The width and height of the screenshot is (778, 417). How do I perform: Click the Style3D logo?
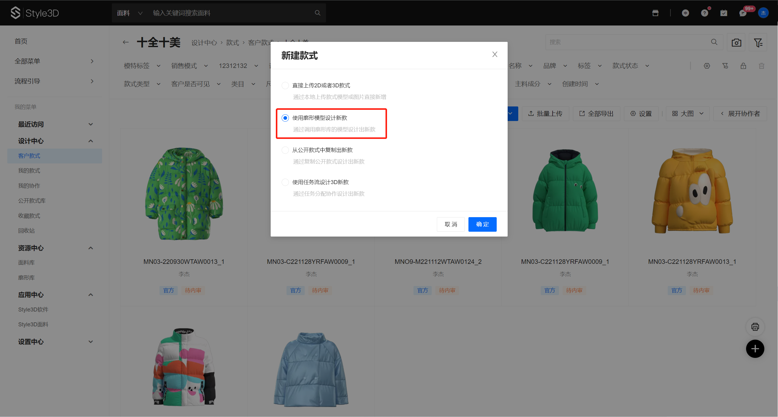(35, 13)
